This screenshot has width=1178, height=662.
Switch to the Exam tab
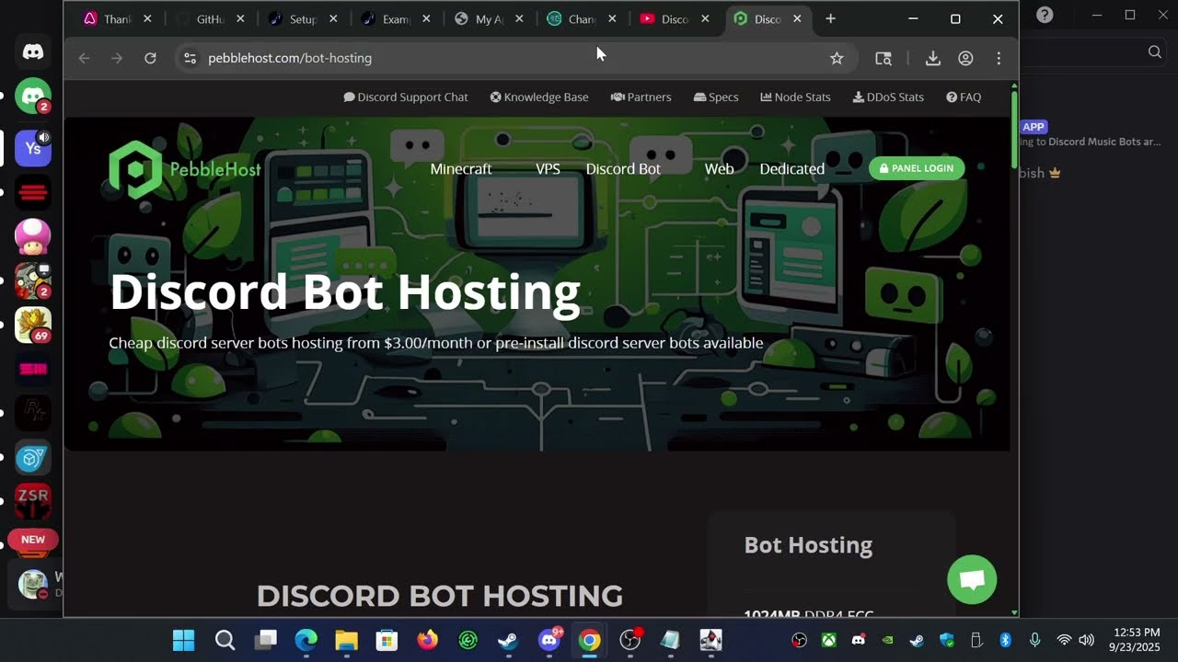point(396,18)
